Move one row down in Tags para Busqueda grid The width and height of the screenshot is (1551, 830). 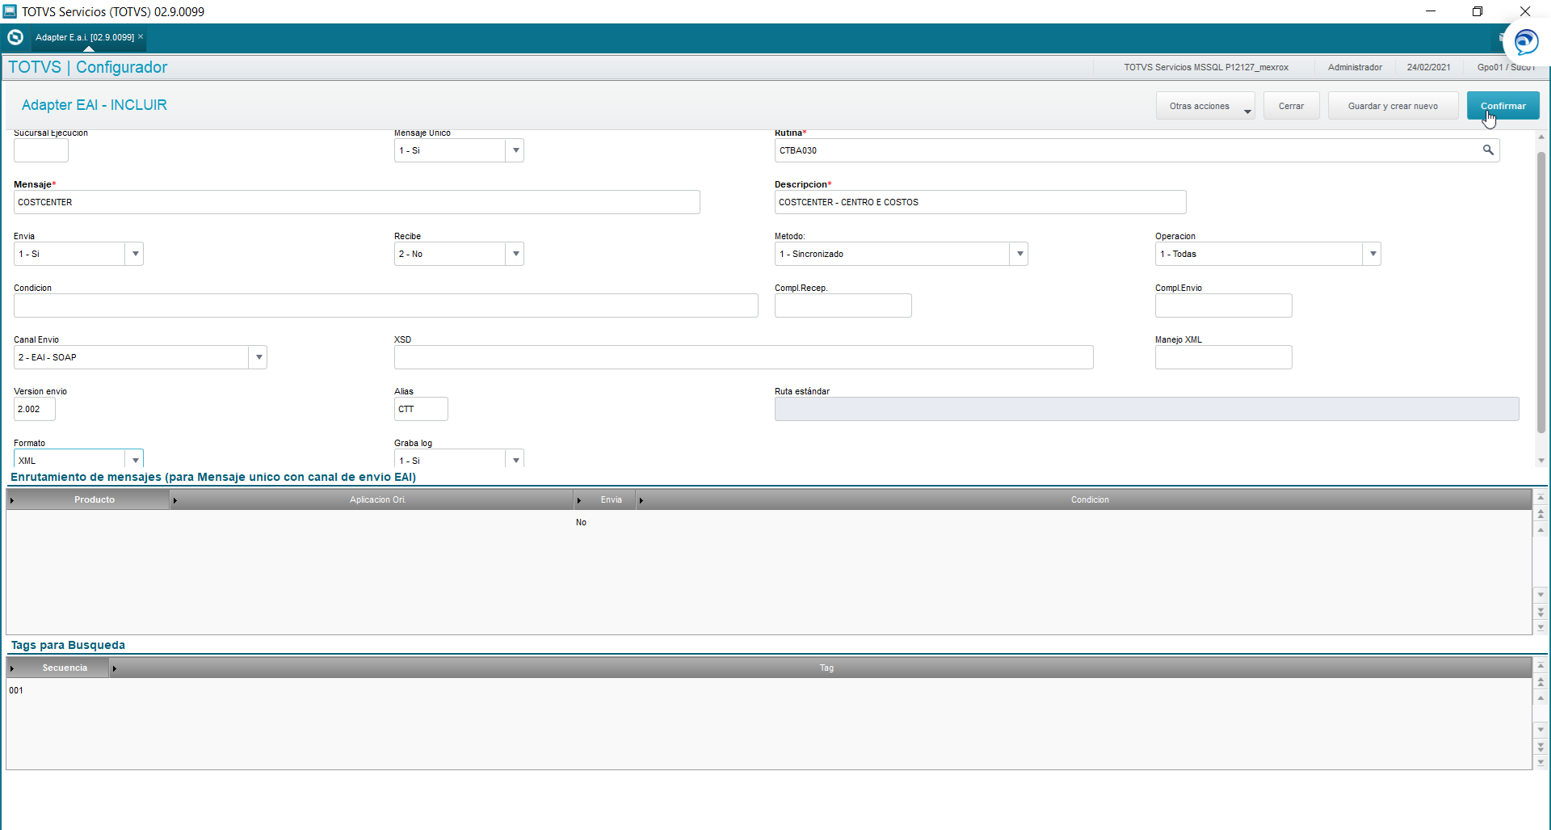(1540, 730)
